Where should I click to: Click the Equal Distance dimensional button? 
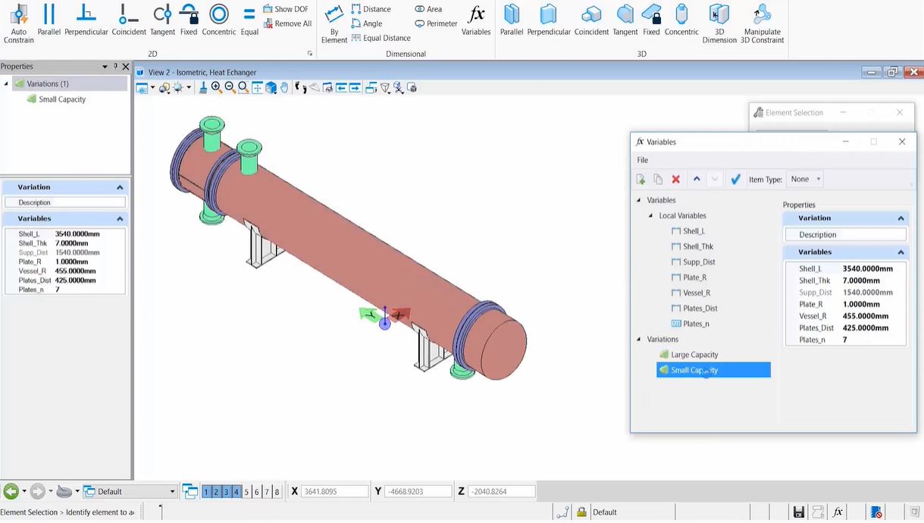tap(381, 38)
